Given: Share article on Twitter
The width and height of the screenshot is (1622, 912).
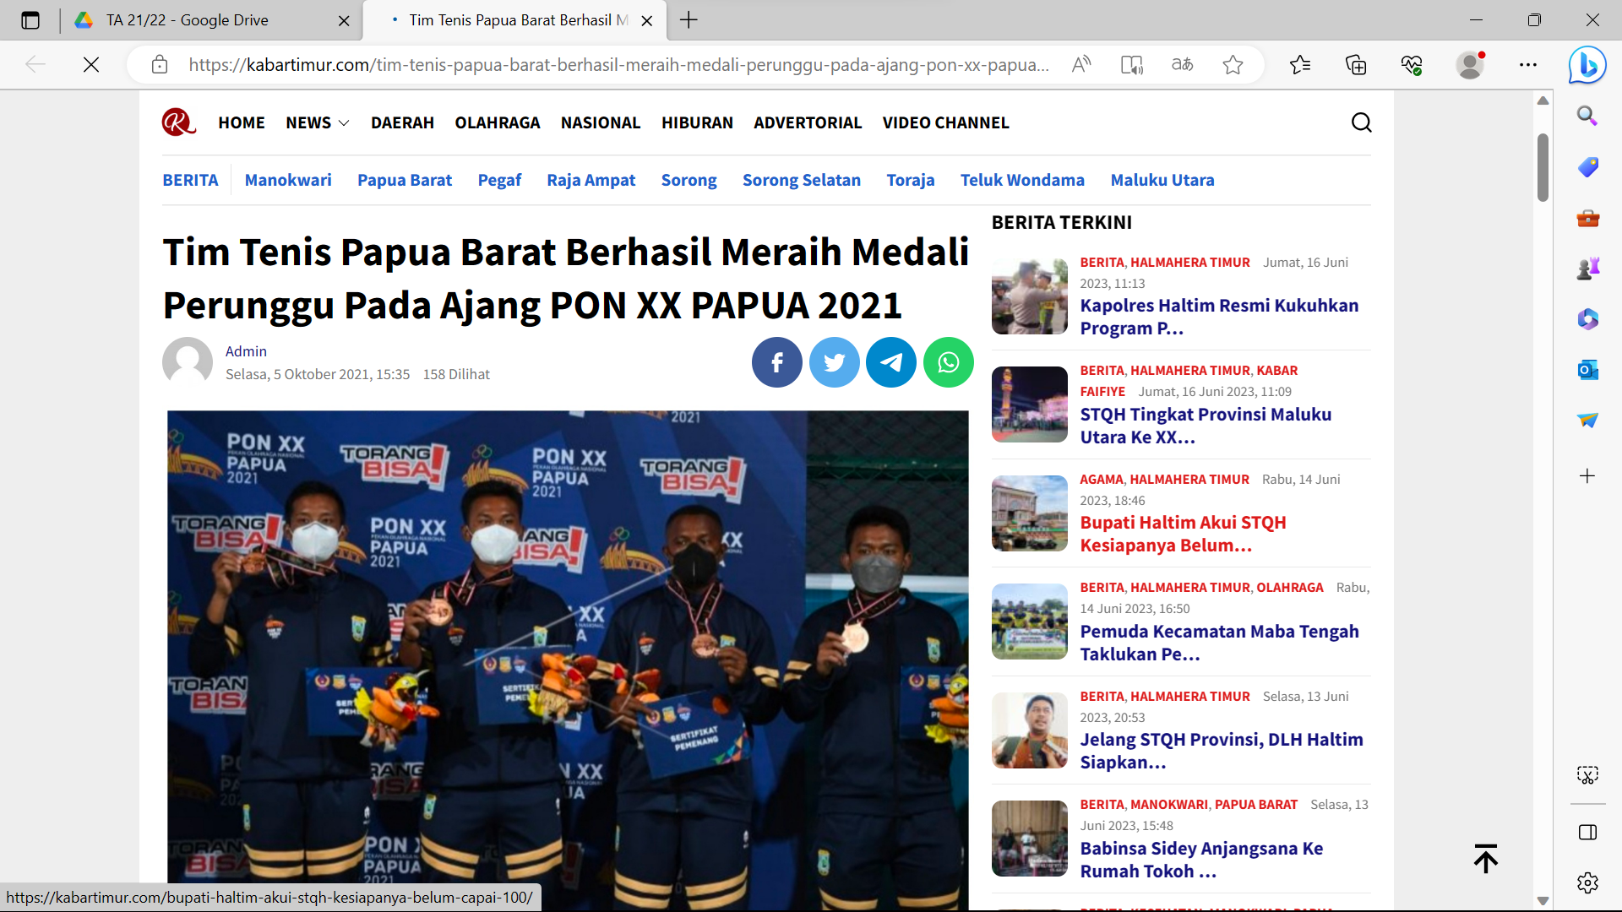Looking at the screenshot, I should pos(834,362).
